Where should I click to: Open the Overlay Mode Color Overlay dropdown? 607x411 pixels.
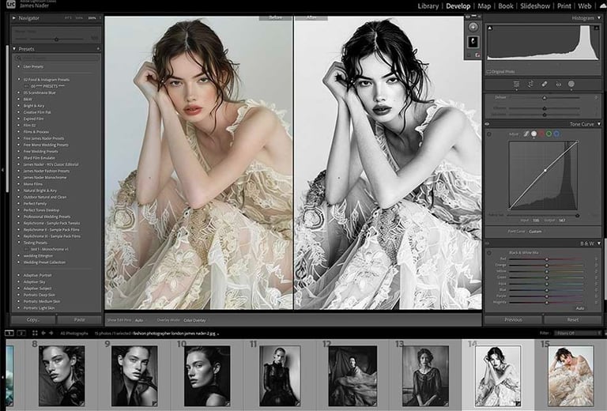click(x=194, y=320)
